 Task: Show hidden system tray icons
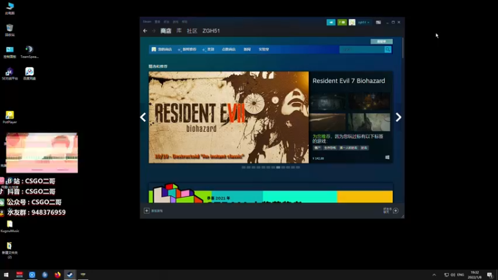pyautogui.click(x=434, y=275)
